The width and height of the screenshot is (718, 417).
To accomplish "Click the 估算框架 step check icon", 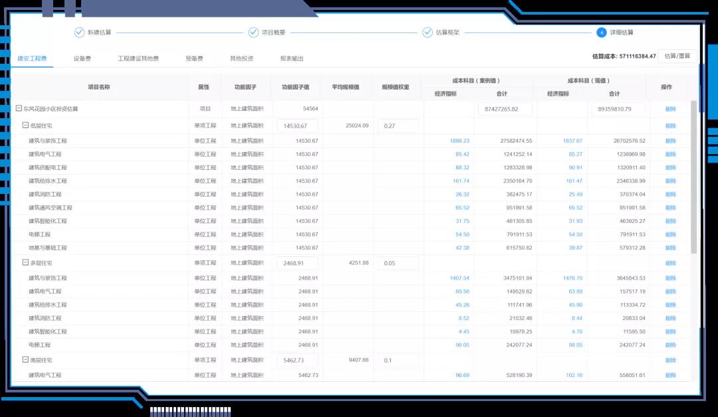I will [x=427, y=33].
